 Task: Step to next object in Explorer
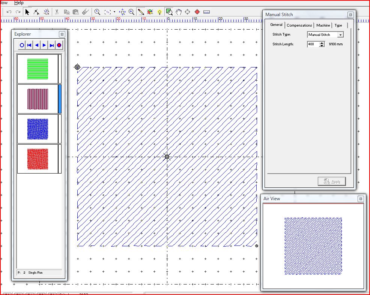(44, 45)
